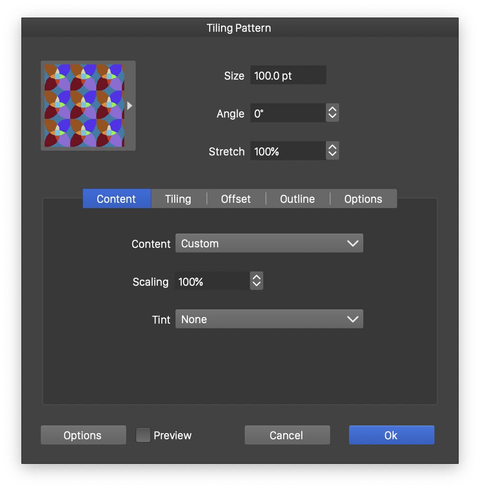This screenshot has height=489, width=480.
Task: Click the Angle stepper arrows
Action: click(332, 113)
